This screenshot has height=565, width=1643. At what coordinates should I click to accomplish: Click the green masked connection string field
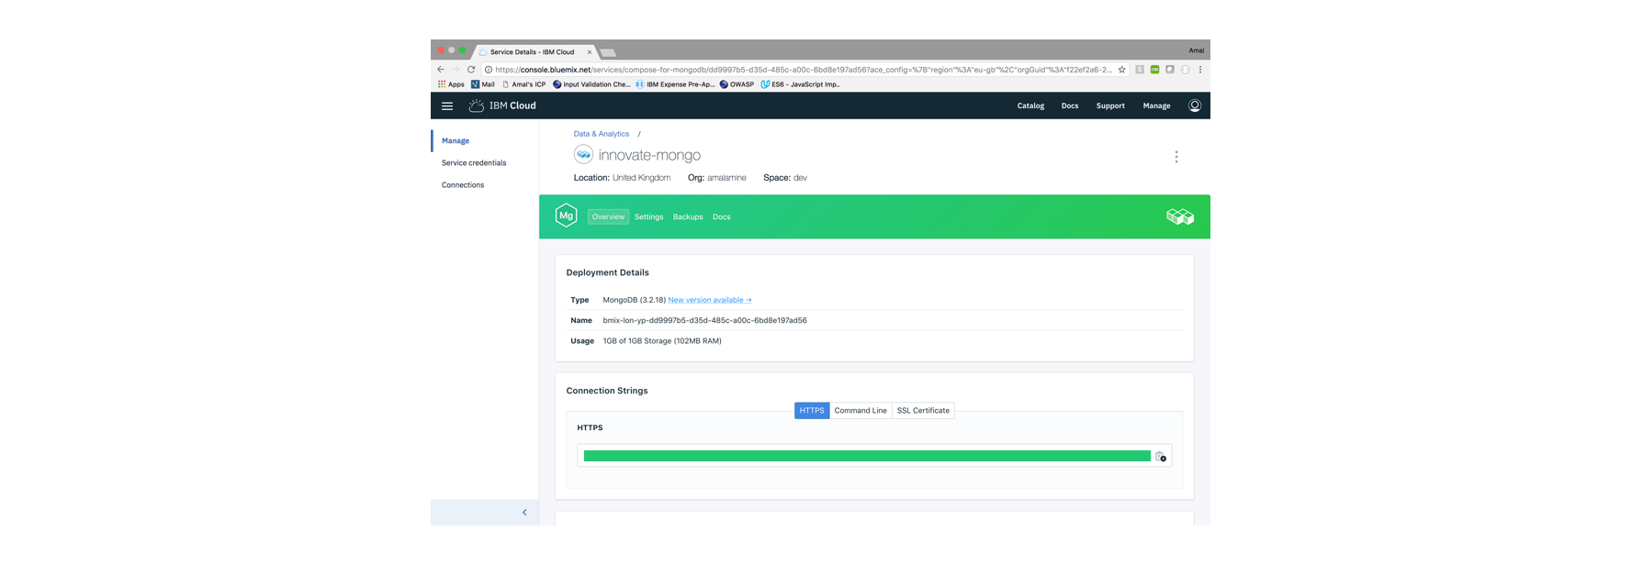pos(867,456)
